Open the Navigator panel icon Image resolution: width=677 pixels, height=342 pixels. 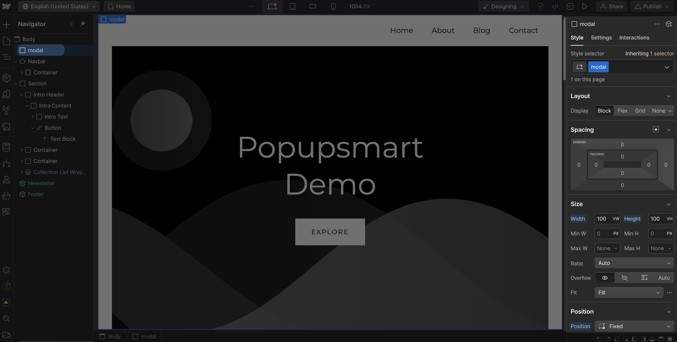6,57
